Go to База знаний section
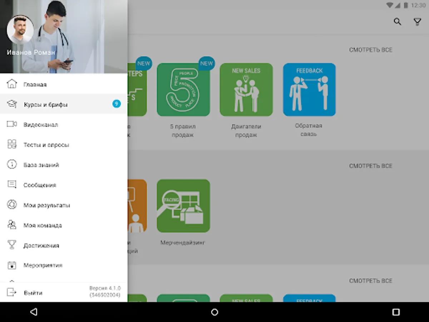This screenshot has height=322, width=429. point(64,165)
